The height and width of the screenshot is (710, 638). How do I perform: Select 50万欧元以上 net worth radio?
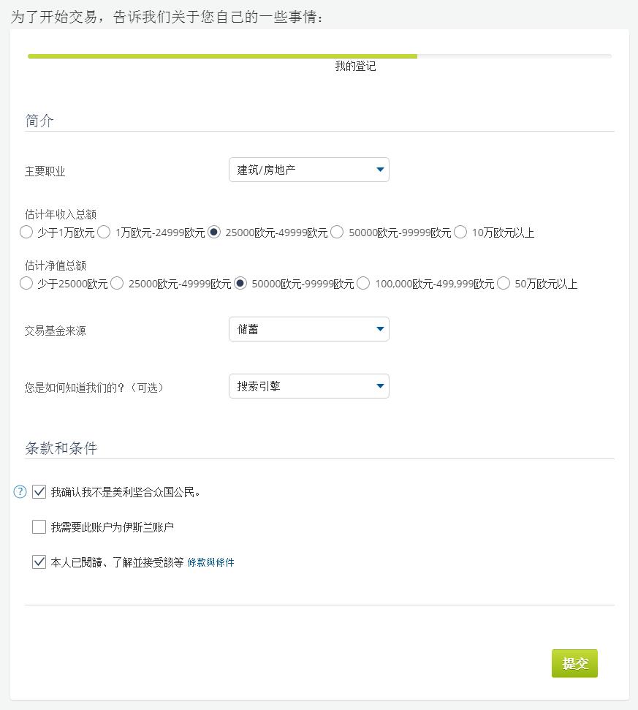(503, 284)
